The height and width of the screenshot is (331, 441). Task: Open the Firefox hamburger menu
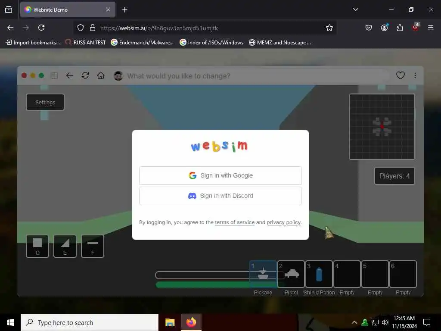click(430, 28)
